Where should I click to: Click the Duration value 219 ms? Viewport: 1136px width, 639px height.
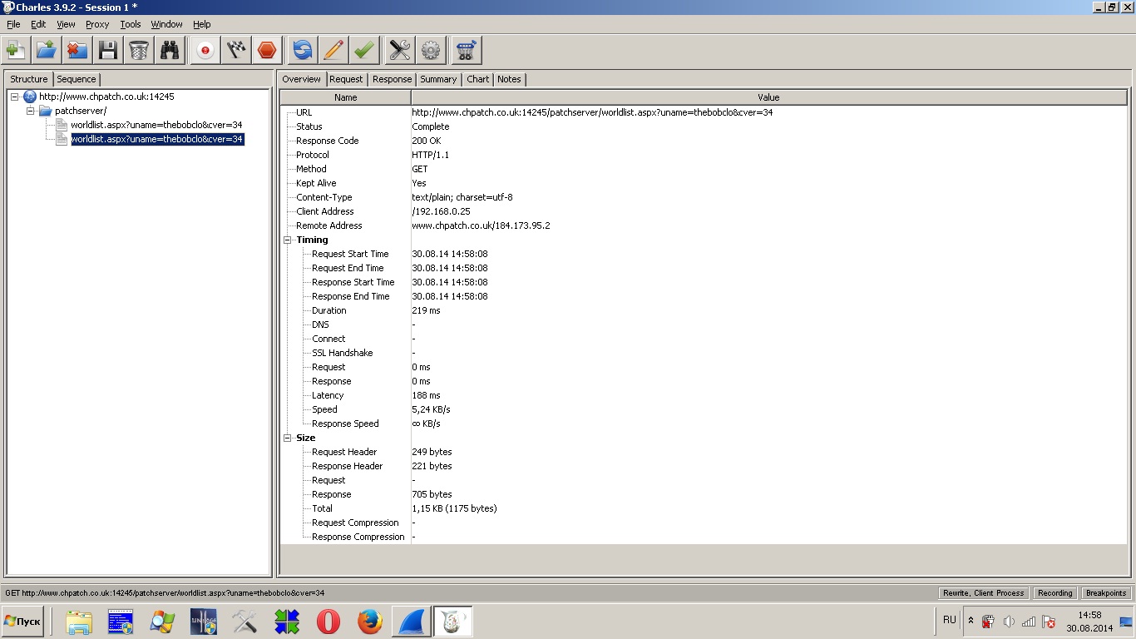(x=426, y=310)
